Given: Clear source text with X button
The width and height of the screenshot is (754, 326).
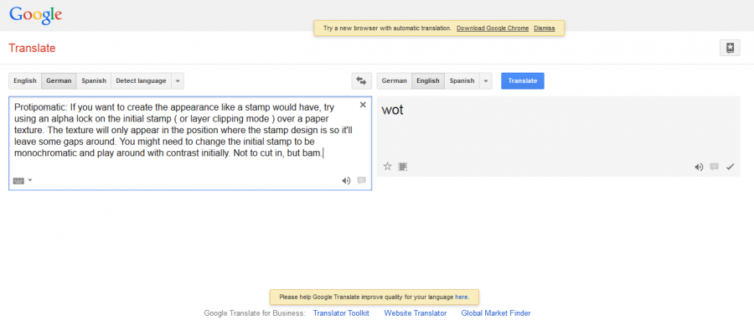Looking at the screenshot, I should pos(363,105).
